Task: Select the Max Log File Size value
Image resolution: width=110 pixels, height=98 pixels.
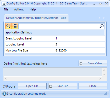Action: click(x=80, y=50)
